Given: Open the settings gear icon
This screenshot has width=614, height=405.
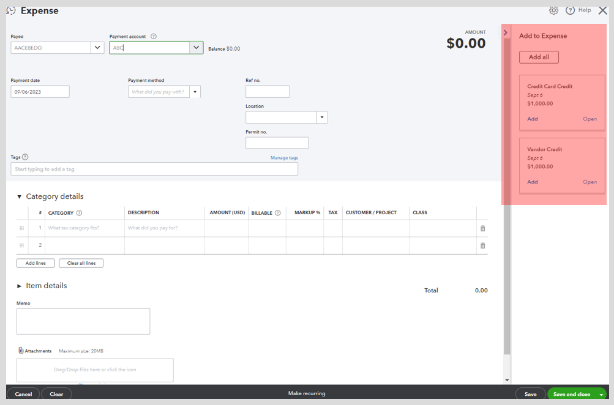Looking at the screenshot, I should pos(554,10).
